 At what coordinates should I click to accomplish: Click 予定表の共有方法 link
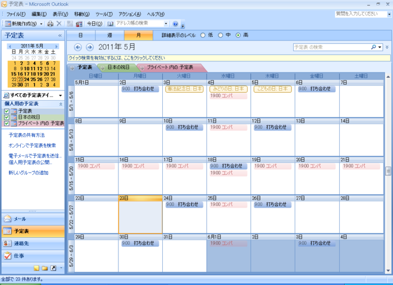pos(27,135)
